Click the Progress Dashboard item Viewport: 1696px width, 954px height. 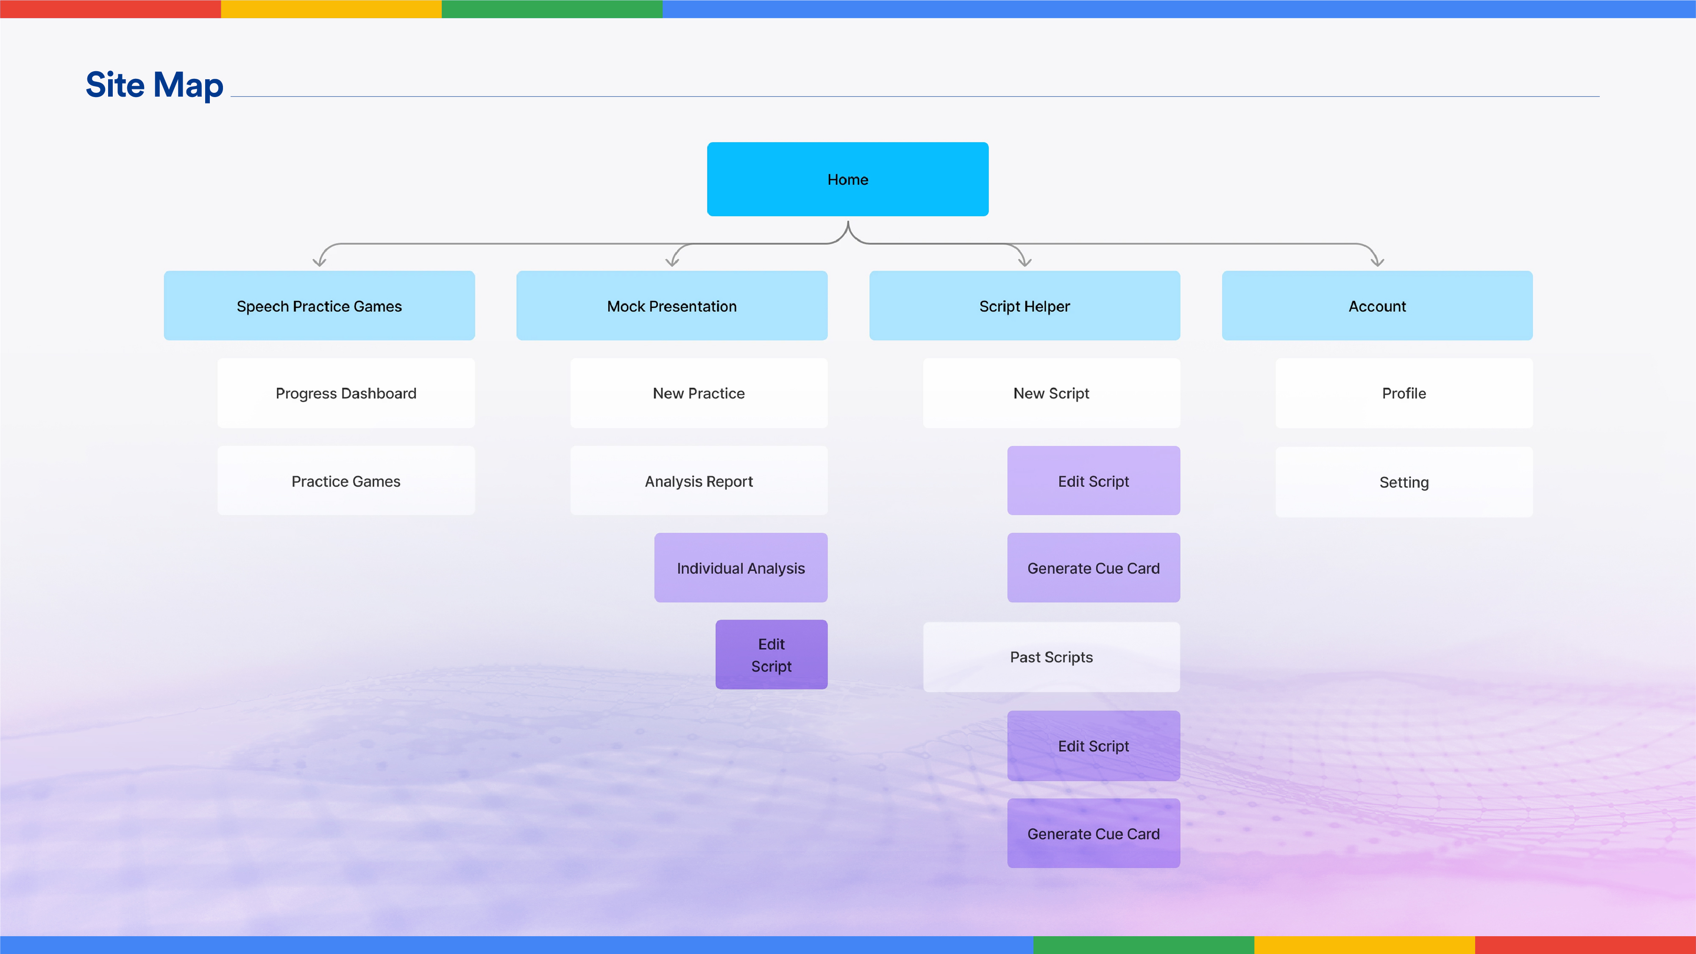click(x=345, y=393)
